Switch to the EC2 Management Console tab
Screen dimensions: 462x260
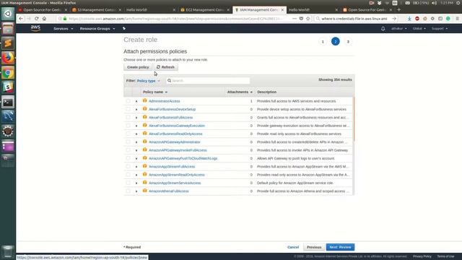point(205,9)
